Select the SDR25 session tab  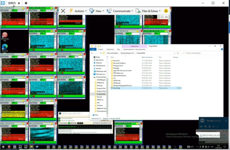12,3
